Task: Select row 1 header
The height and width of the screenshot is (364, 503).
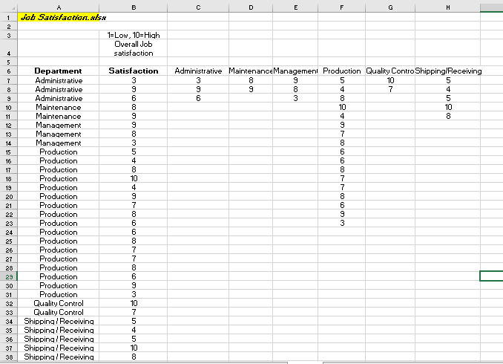Action: click(x=9, y=18)
